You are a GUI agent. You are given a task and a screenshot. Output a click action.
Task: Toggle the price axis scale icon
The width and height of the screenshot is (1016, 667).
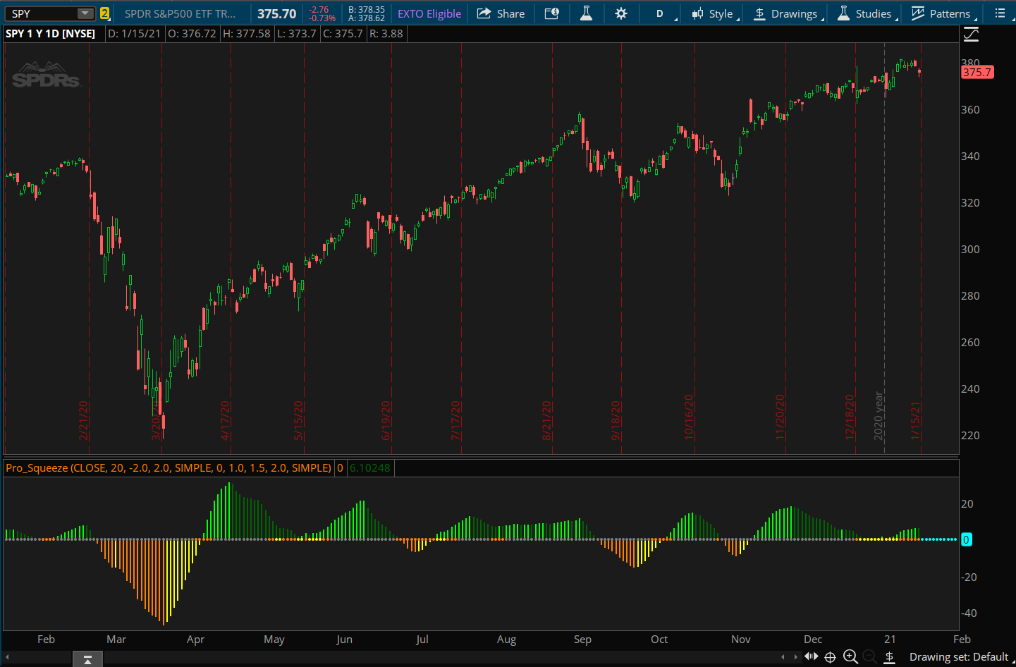(x=971, y=34)
